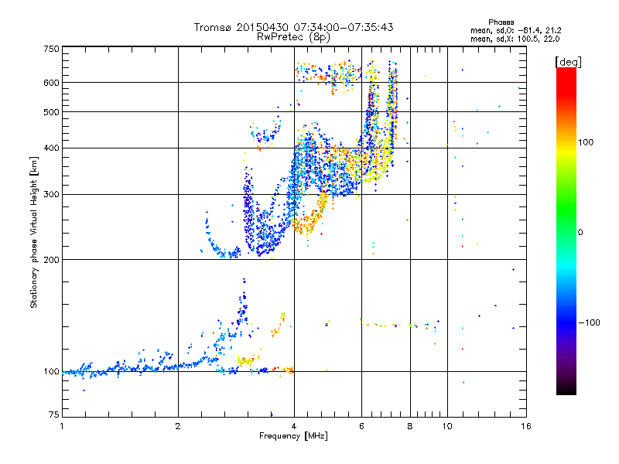Click the '16' x-axis tick label
This screenshot has height=464, width=619.
click(526, 426)
